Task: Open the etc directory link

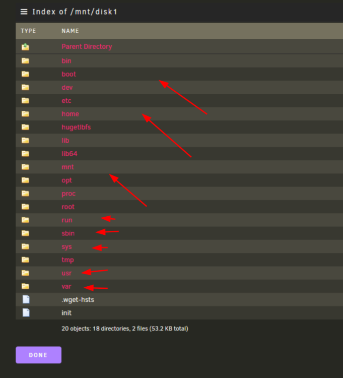Action: [66, 100]
